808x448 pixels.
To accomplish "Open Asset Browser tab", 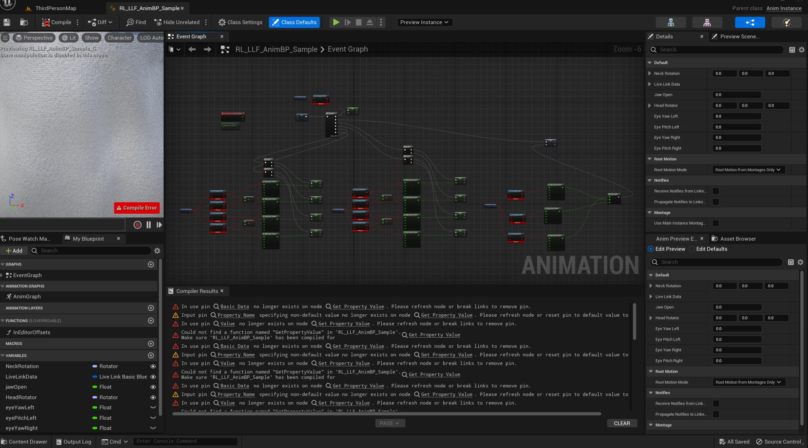I will point(738,239).
